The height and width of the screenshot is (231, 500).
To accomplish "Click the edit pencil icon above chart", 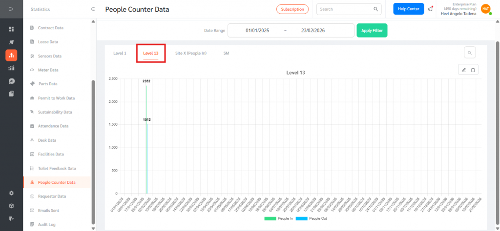I will pyautogui.click(x=464, y=70).
